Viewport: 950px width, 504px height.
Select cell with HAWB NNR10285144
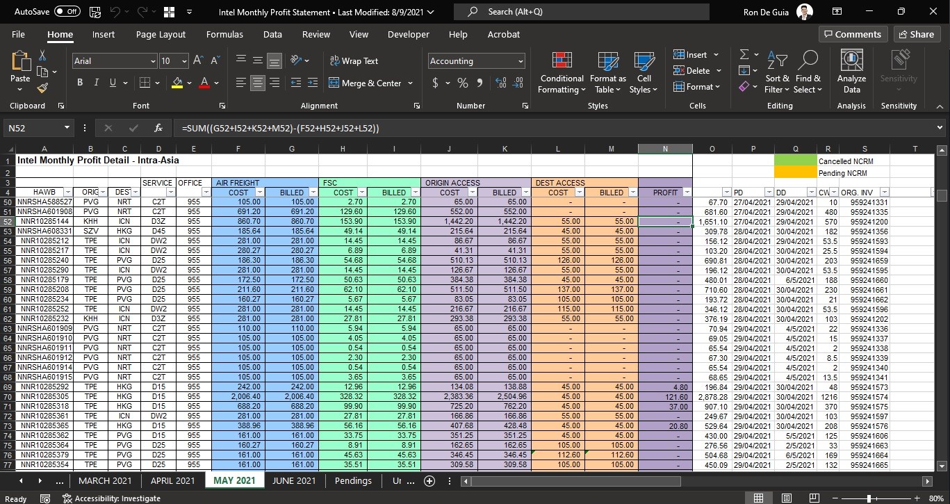click(x=44, y=221)
